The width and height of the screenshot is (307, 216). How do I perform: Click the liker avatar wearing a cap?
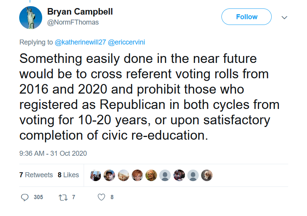coord(109,175)
